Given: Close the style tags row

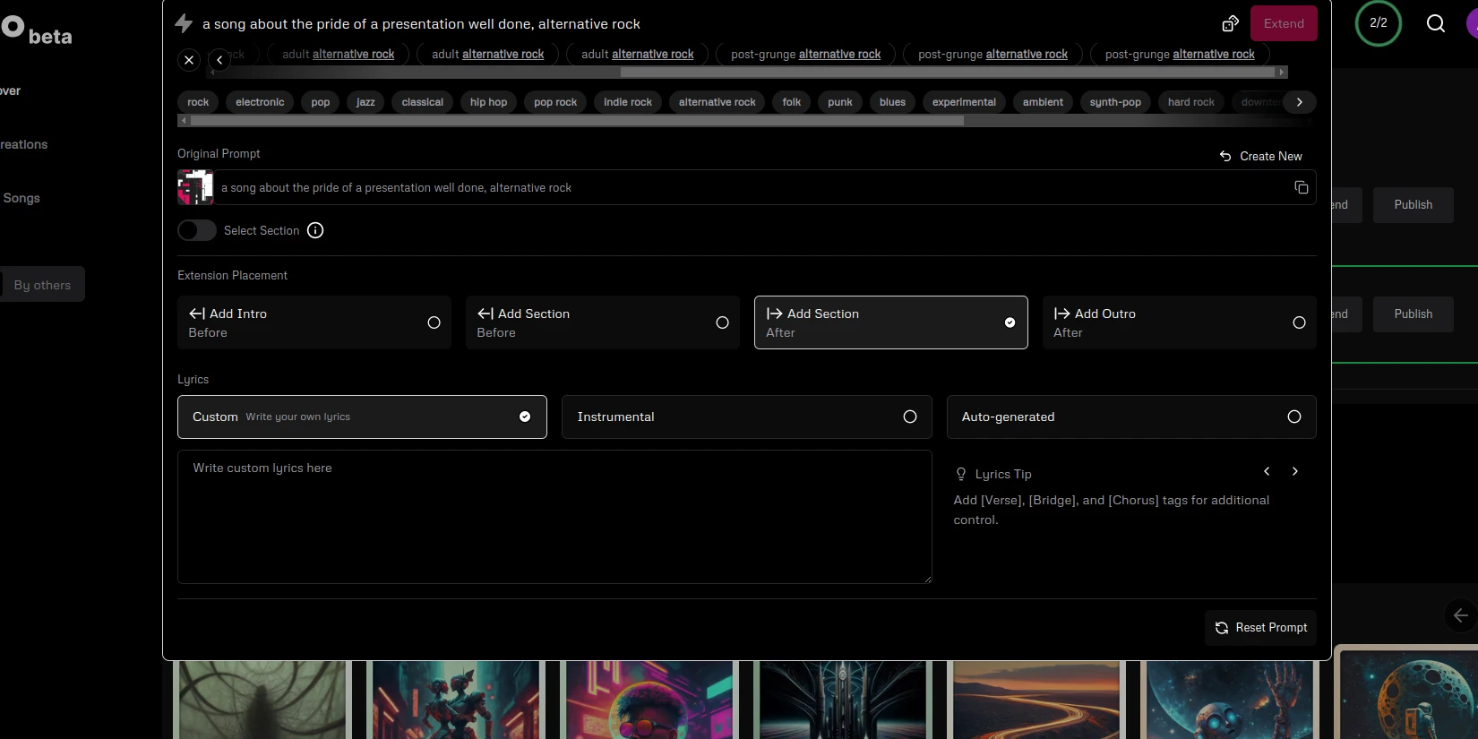Looking at the screenshot, I should tap(189, 60).
